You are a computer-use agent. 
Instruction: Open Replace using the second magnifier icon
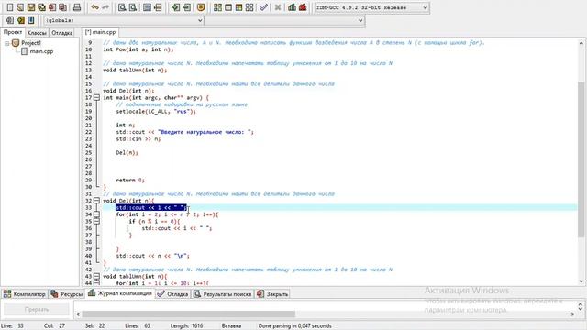pos(132,7)
